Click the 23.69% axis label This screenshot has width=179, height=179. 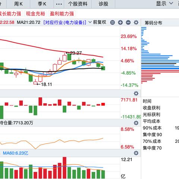[x=129, y=37]
